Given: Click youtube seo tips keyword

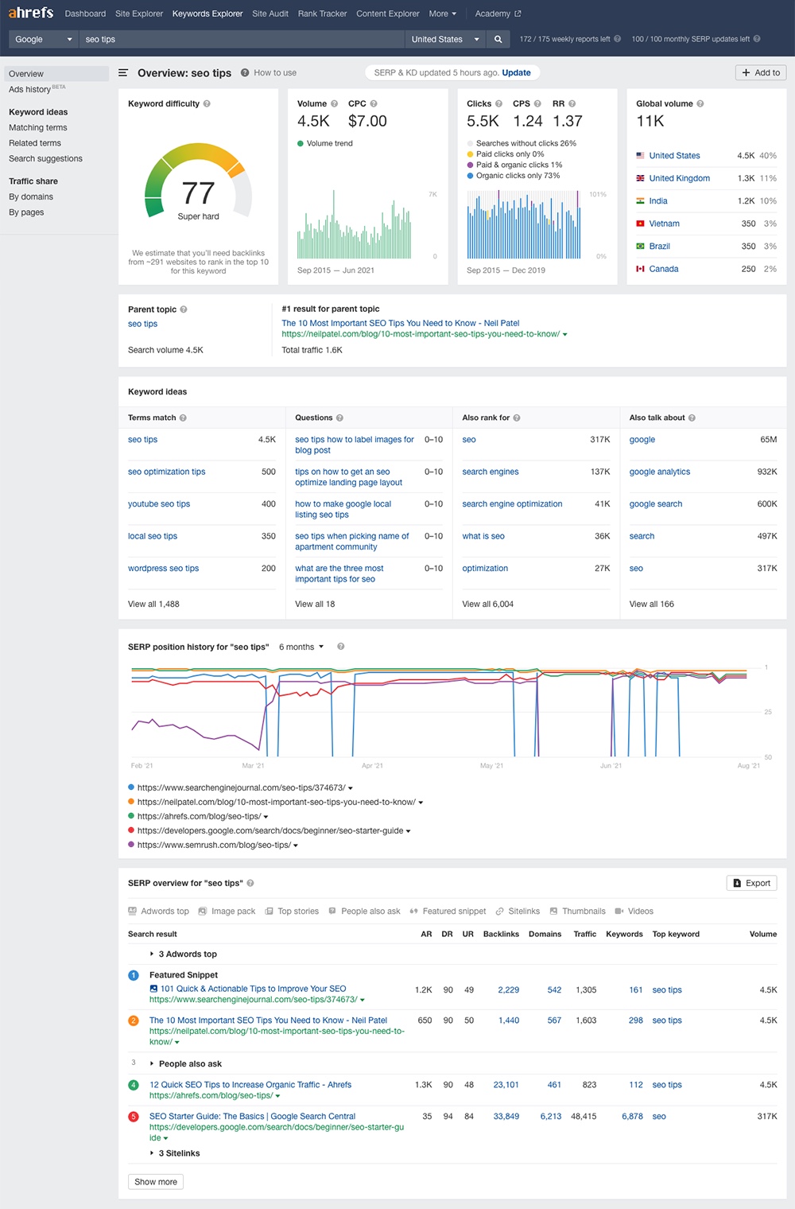Looking at the screenshot, I should point(159,503).
